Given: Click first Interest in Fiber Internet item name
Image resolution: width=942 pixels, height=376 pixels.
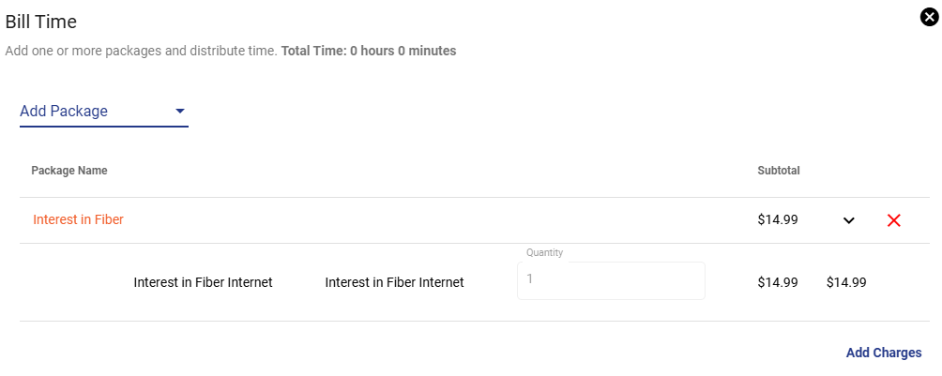Looking at the screenshot, I should (203, 282).
